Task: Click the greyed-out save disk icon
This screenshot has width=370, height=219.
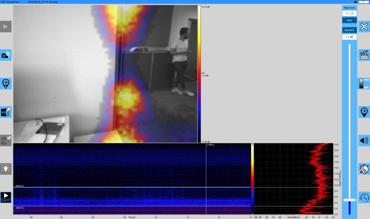Action: click(6, 140)
